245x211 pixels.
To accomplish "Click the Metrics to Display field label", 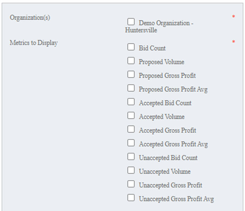I will 34,43.
